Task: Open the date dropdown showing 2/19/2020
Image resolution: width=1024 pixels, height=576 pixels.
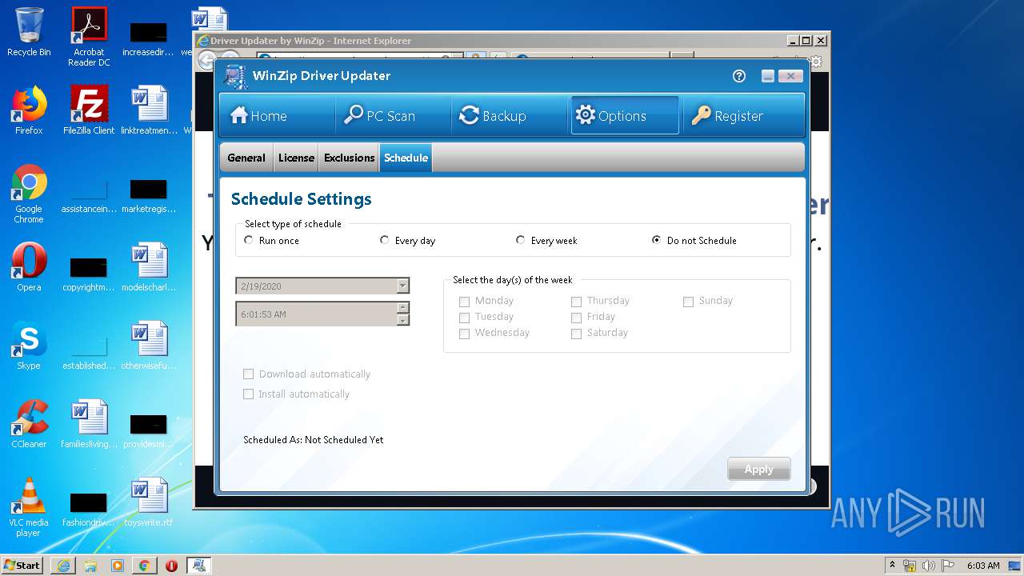Action: (403, 286)
